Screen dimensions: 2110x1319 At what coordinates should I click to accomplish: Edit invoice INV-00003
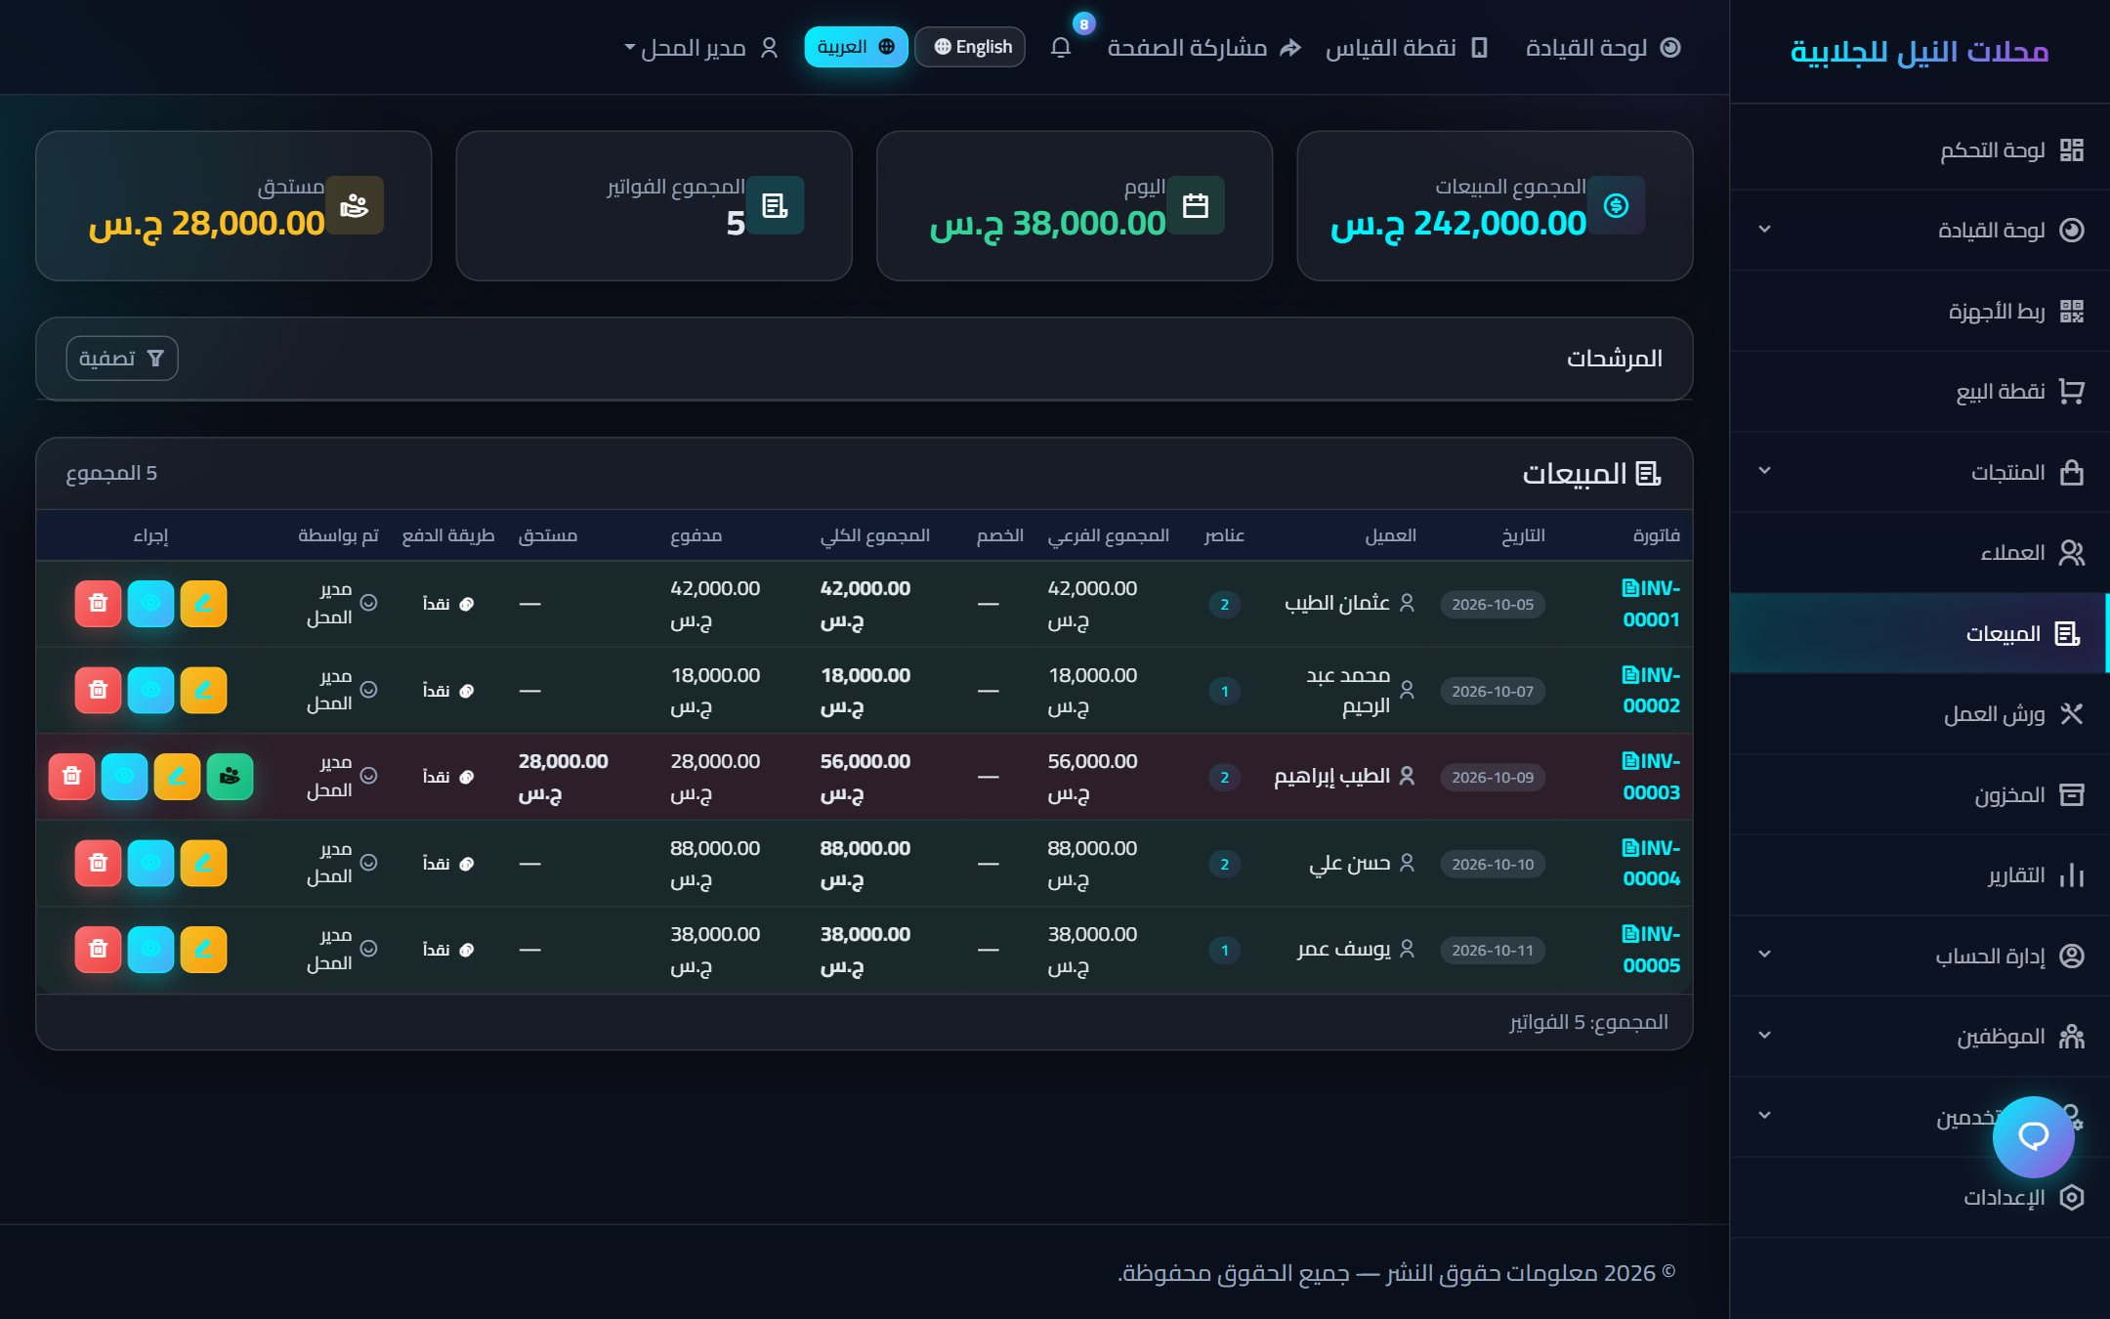coord(177,777)
